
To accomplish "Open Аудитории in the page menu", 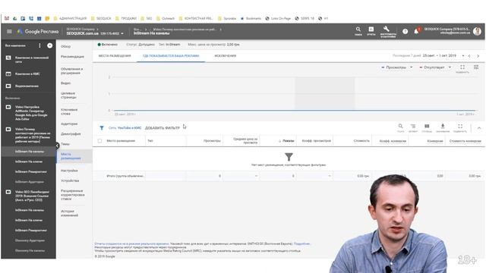I will [x=69, y=124].
